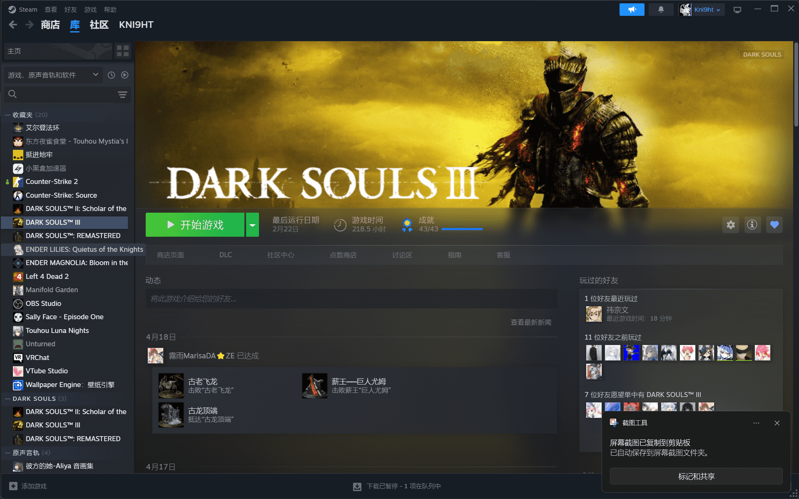
Task: Click the 下载已暂停 download status
Action: [403, 486]
